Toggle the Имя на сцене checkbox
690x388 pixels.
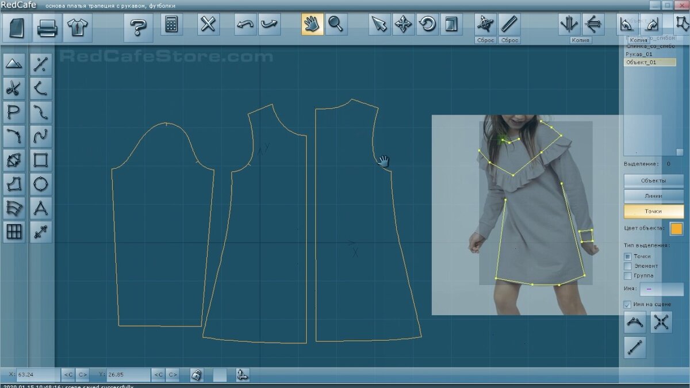coord(628,304)
